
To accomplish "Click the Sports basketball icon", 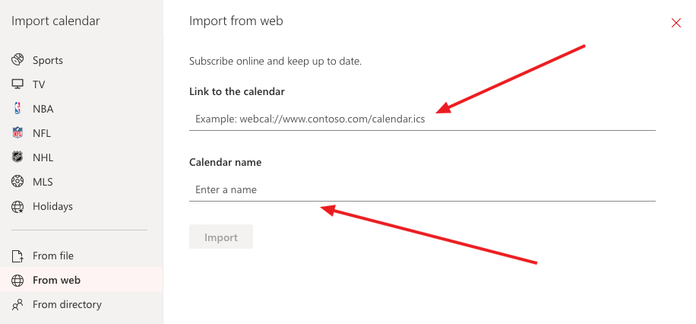I will point(17,60).
